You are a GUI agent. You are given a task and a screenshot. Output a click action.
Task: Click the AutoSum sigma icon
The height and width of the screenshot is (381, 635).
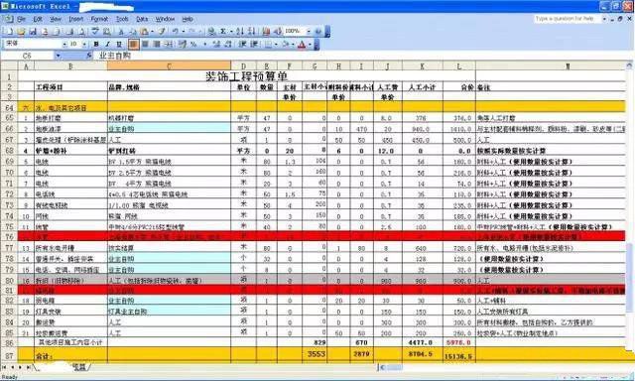coord(222,31)
